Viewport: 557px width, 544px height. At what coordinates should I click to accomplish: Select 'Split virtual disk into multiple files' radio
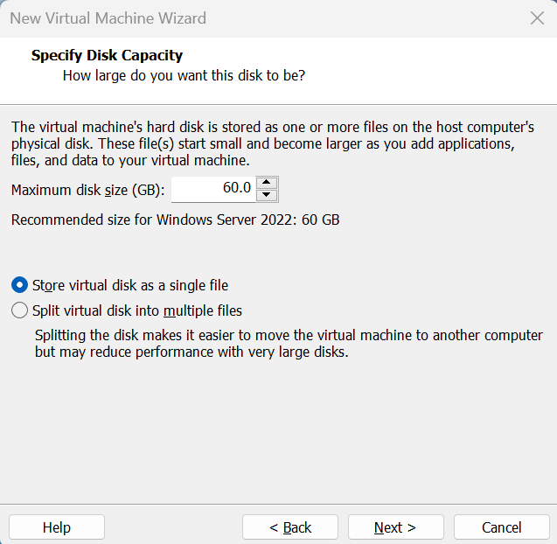pyautogui.click(x=19, y=310)
